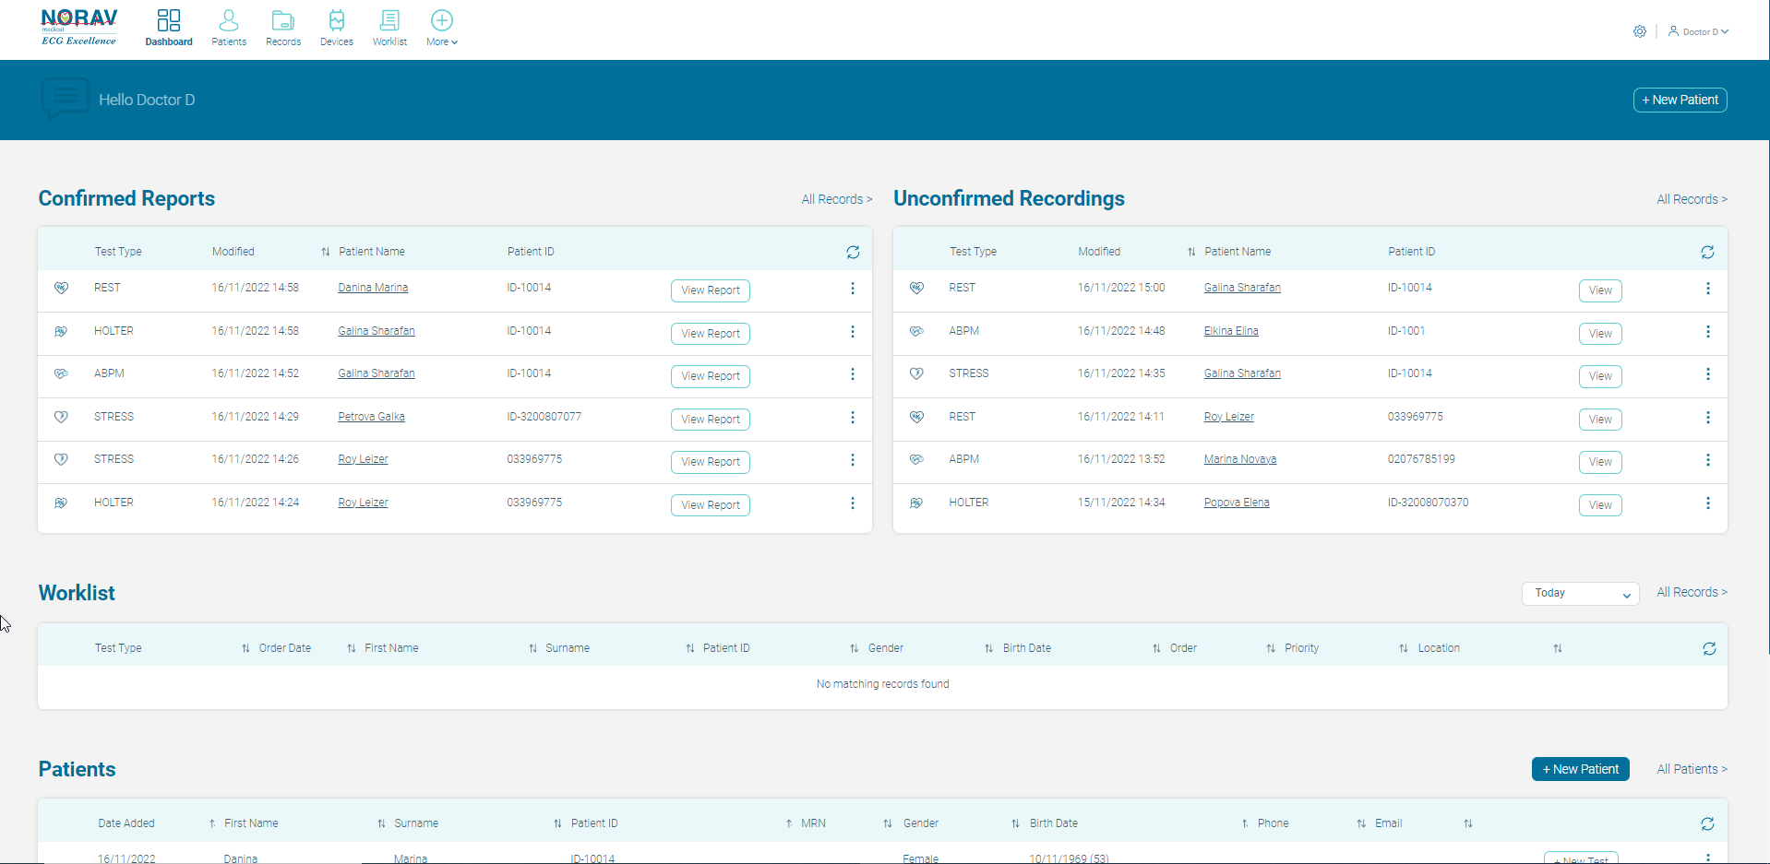View Report for Petrova Galka STRESS
1770x864 pixels.
pos(710,420)
